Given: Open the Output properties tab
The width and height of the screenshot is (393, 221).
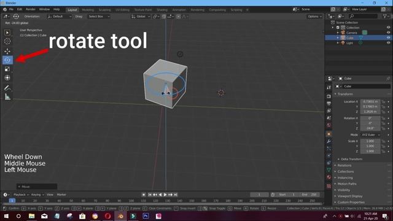Looking at the screenshot, I should coord(329,104).
